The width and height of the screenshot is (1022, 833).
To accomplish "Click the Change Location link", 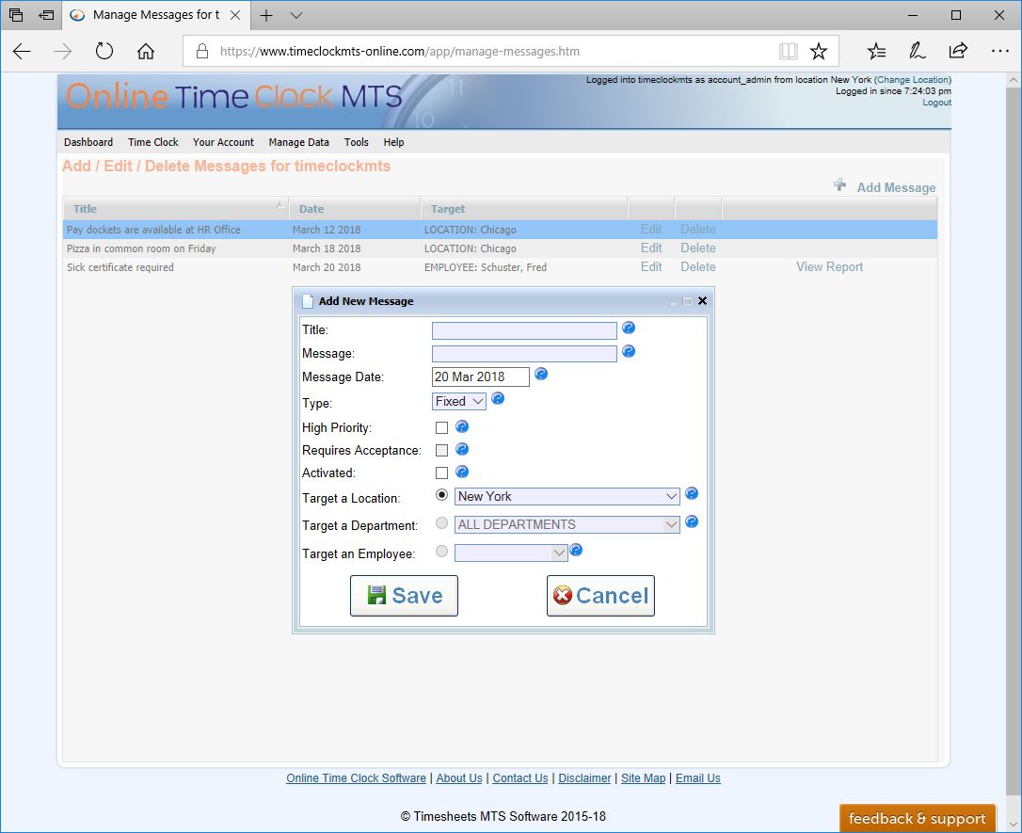I will tap(913, 79).
